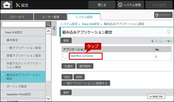The height and width of the screenshot is (102, 174).
Task: Open システム情報
Action: point(130,5)
